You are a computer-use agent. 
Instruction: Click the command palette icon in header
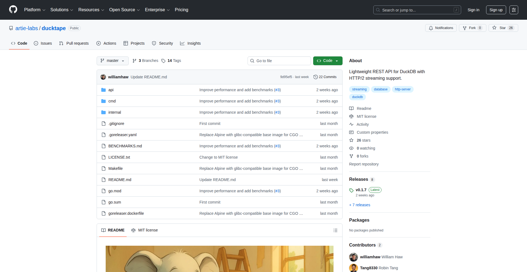click(514, 10)
